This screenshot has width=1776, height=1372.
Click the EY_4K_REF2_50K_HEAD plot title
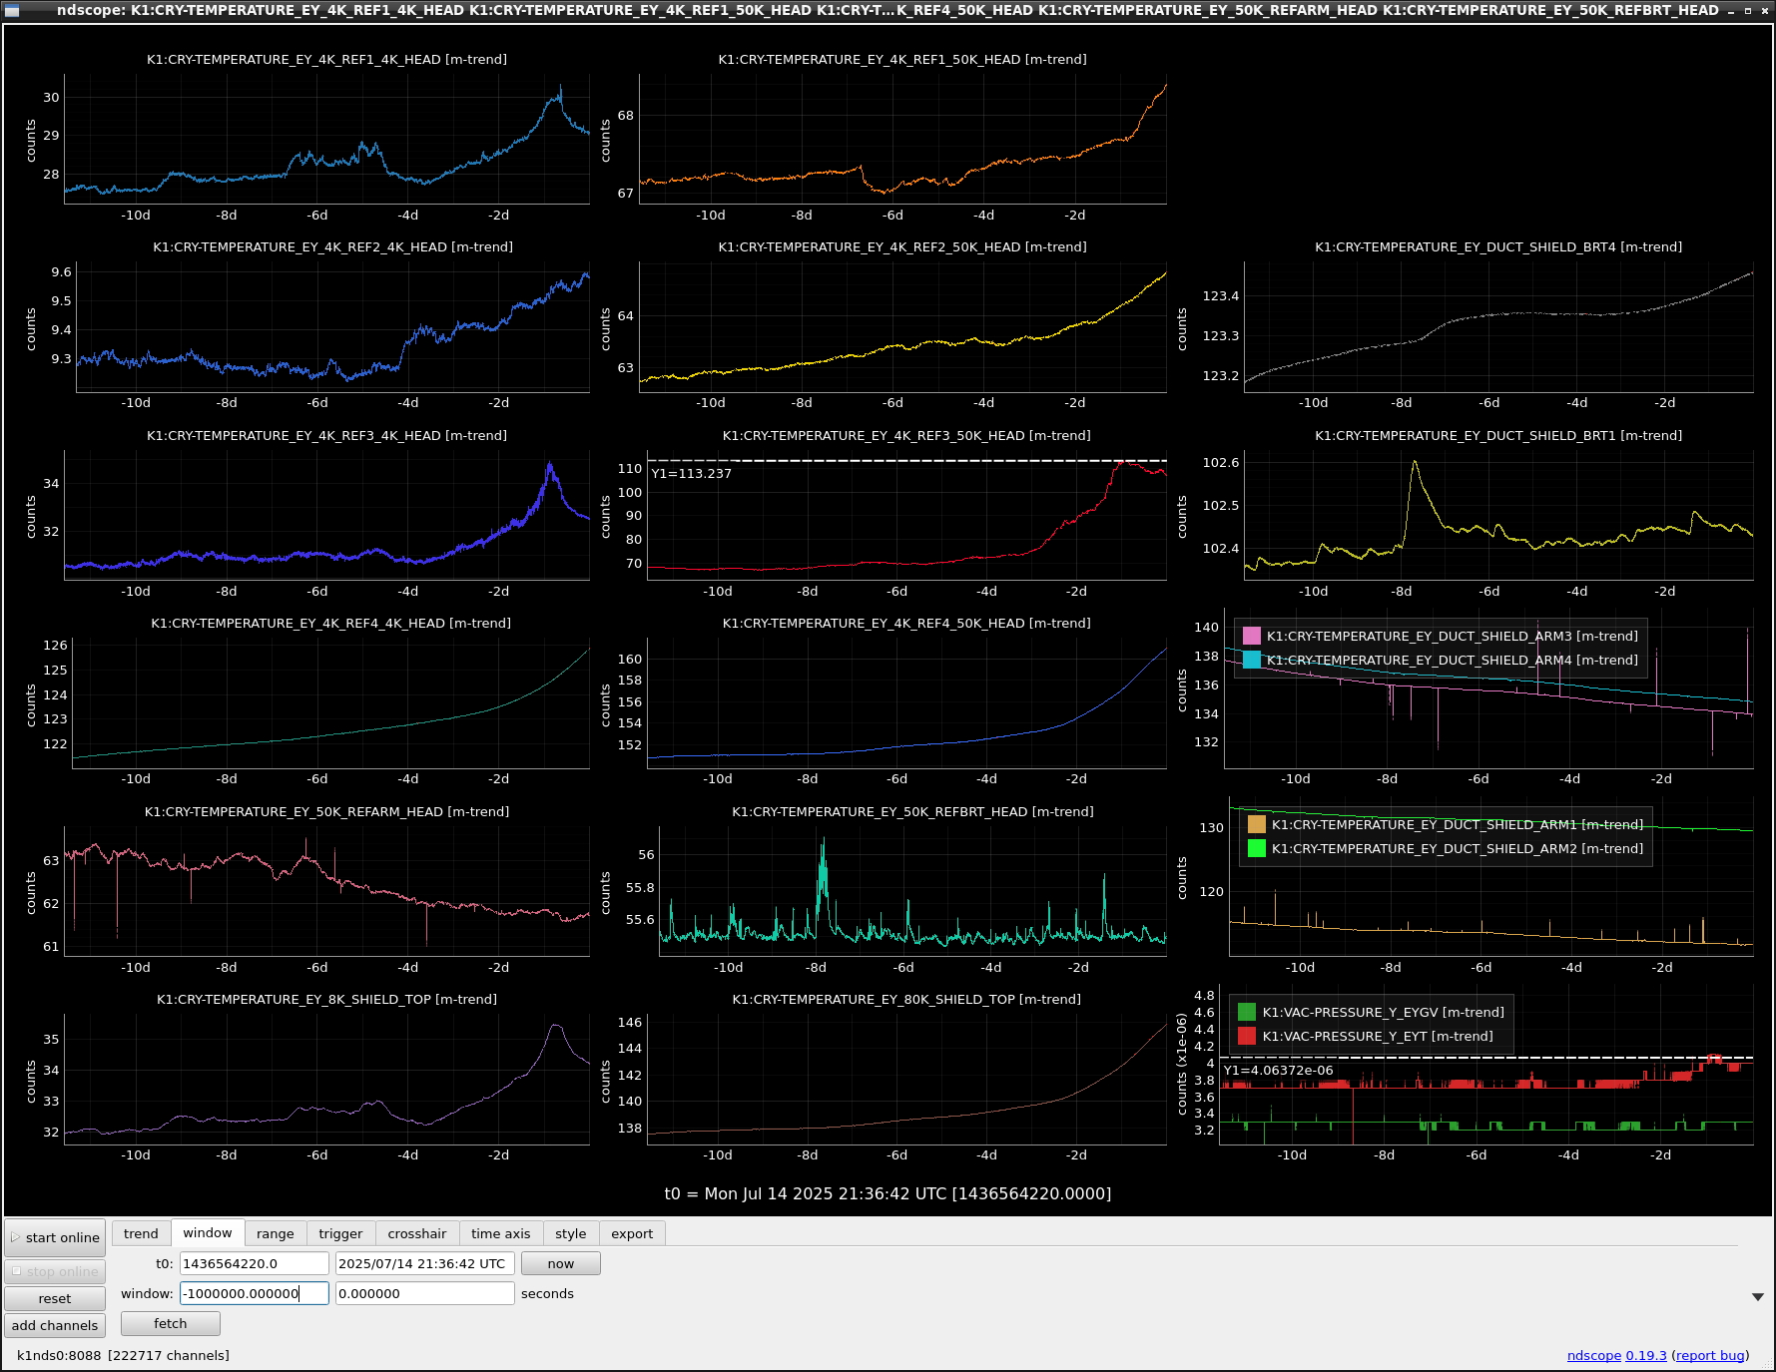(902, 246)
